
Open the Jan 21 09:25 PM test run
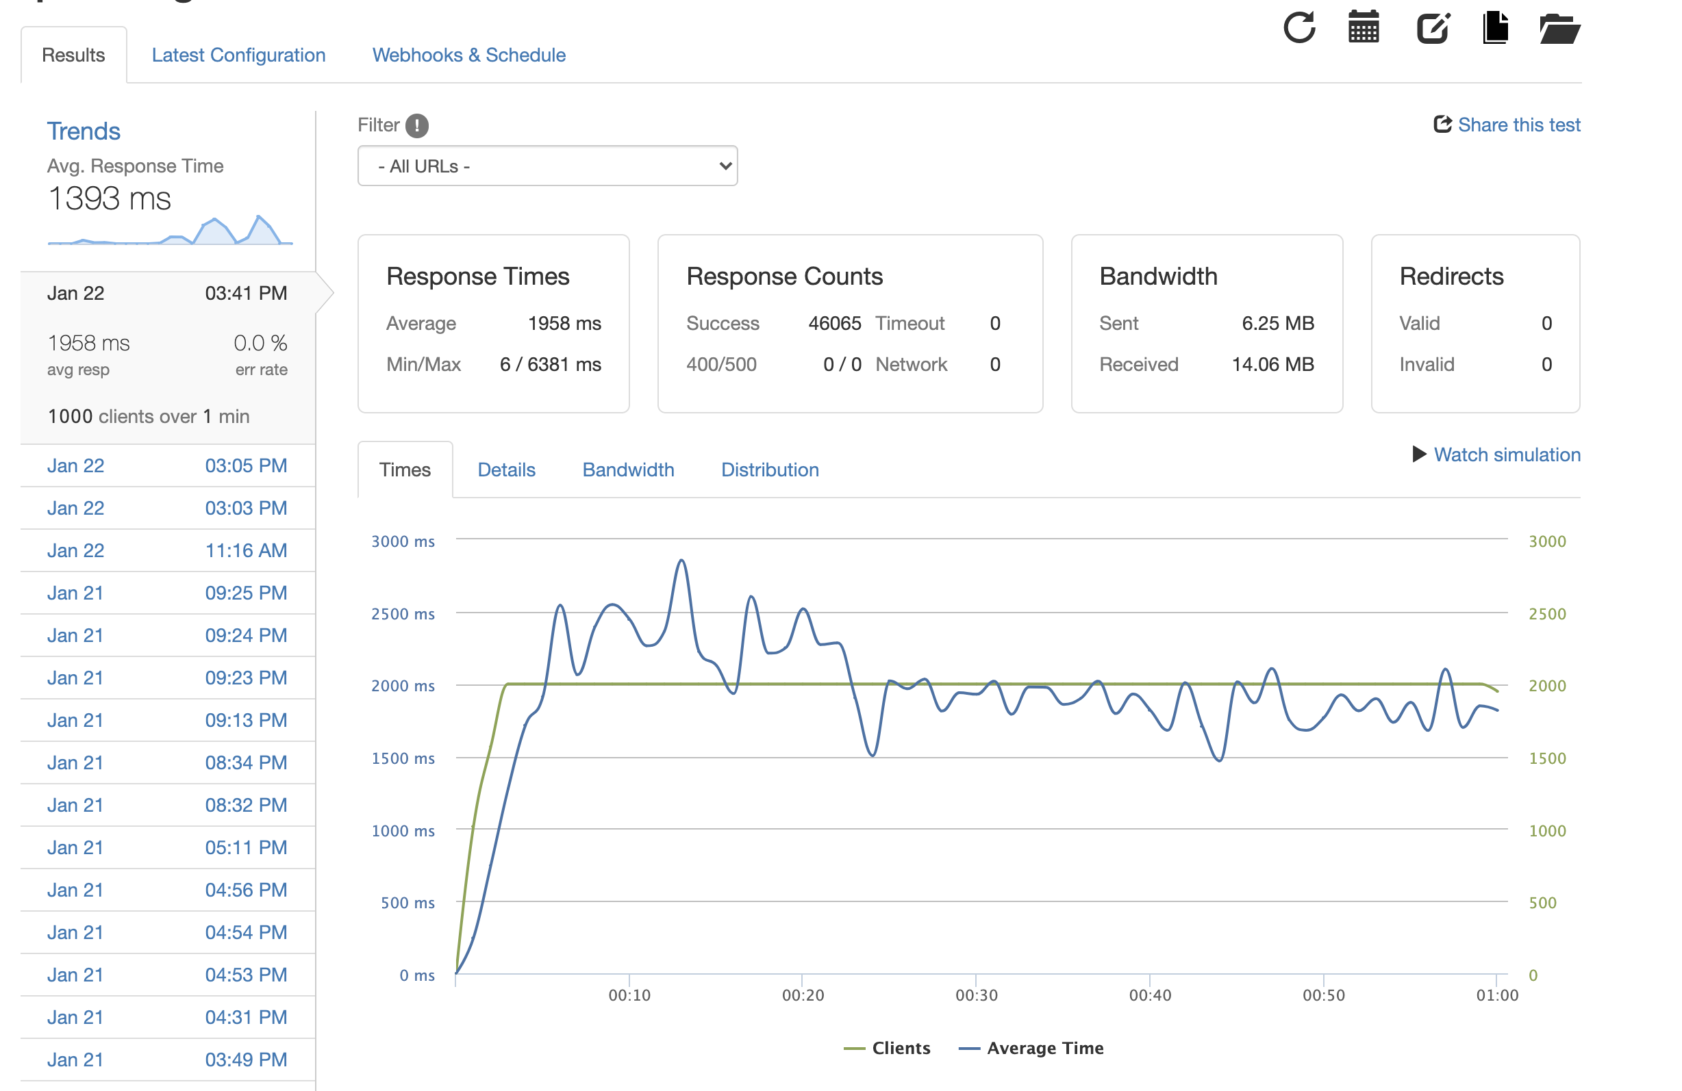tap(168, 593)
